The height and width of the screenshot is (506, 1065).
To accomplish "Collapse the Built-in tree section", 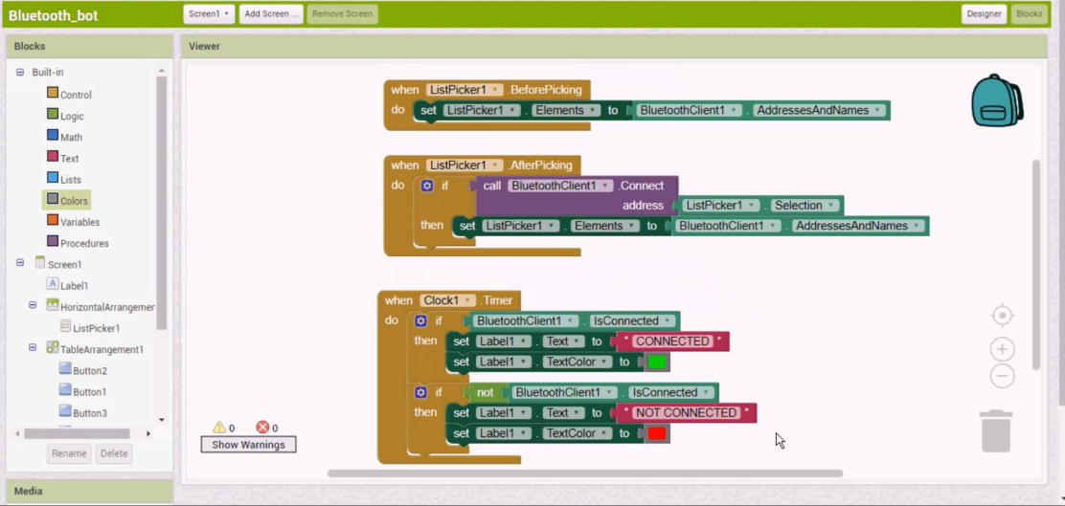I will pos(20,72).
